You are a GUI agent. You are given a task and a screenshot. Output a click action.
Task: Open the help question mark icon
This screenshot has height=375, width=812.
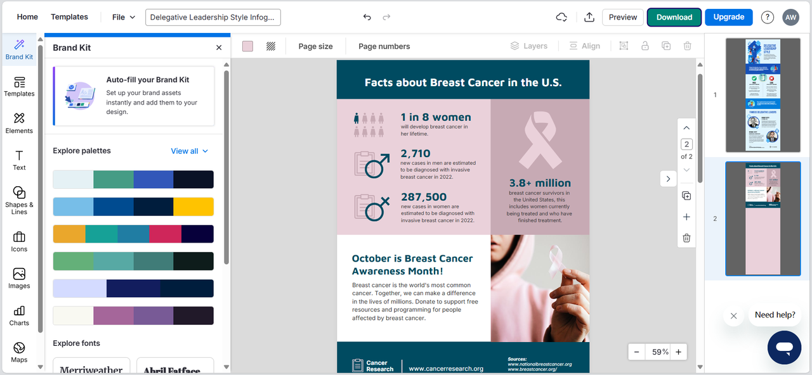point(768,17)
